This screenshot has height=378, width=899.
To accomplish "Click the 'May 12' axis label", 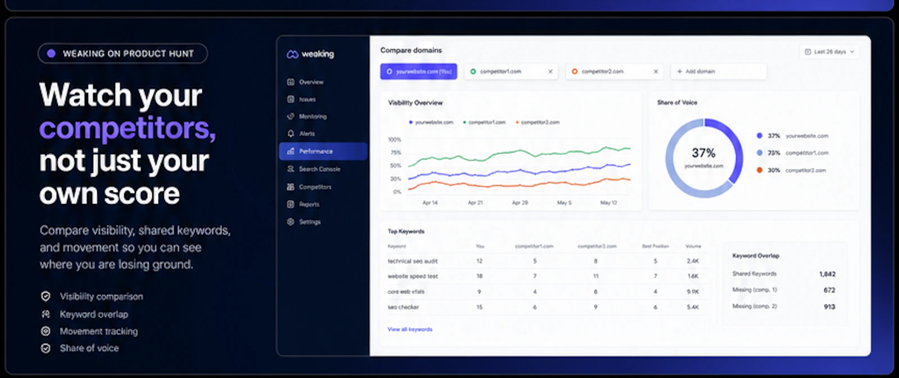I will tap(609, 202).
